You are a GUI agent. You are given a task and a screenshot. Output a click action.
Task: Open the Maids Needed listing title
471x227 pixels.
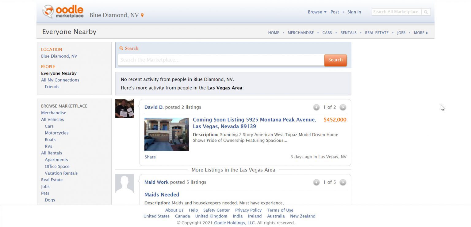[162, 195]
